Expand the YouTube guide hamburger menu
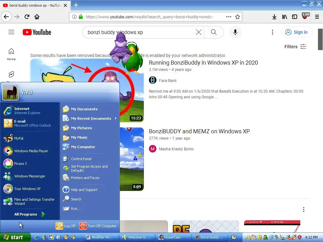 click(x=11, y=32)
